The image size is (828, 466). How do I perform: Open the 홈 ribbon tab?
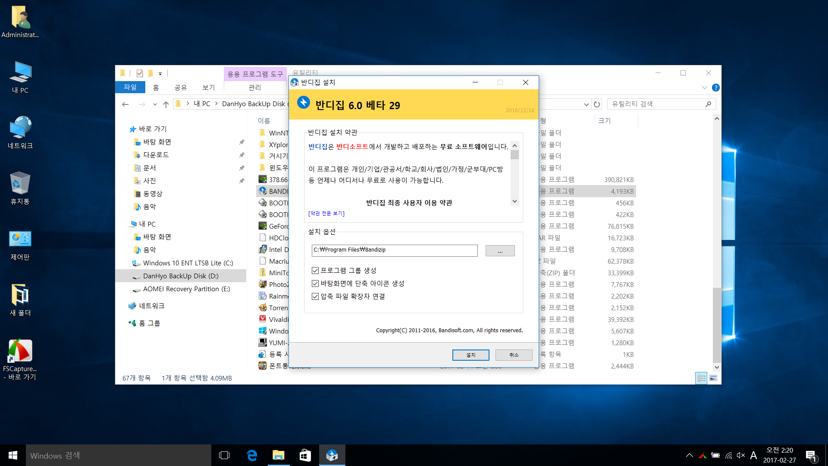[156, 88]
